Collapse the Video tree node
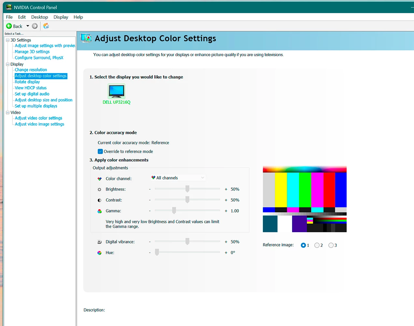Viewport: 414px width, 326px height. pyautogui.click(x=8, y=112)
